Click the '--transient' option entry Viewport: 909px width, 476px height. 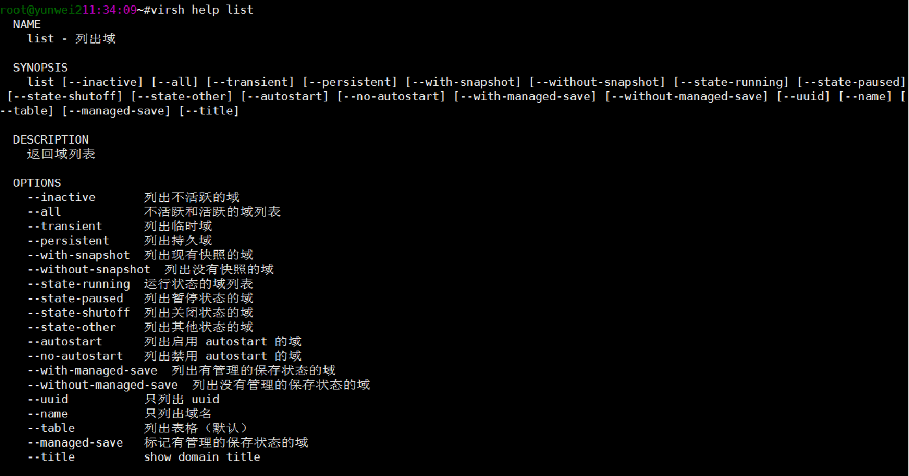coord(64,226)
